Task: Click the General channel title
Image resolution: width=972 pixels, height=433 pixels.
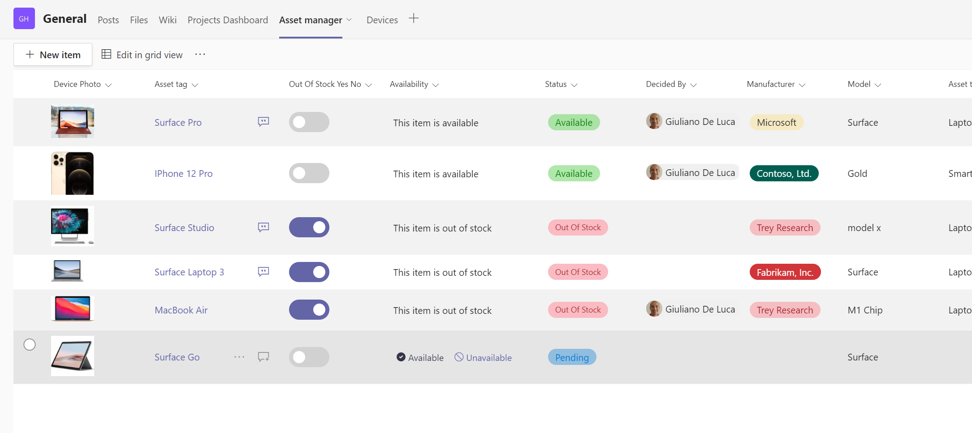Action: click(x=65, y=19)
